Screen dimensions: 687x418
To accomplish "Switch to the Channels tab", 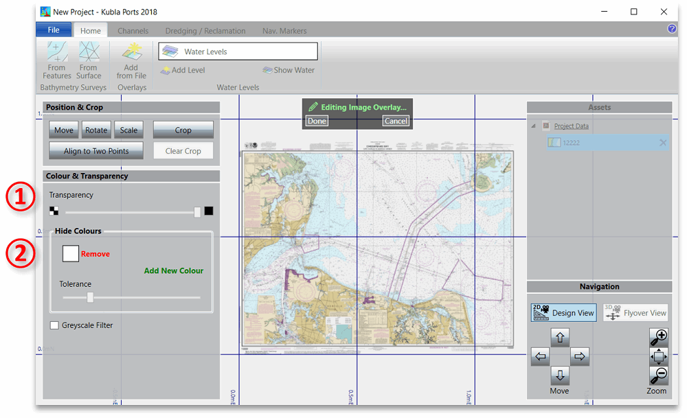I will point(133,31).
